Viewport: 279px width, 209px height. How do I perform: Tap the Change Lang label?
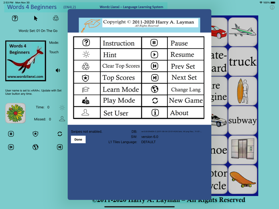pyautogui.click(x=186, y=90)
